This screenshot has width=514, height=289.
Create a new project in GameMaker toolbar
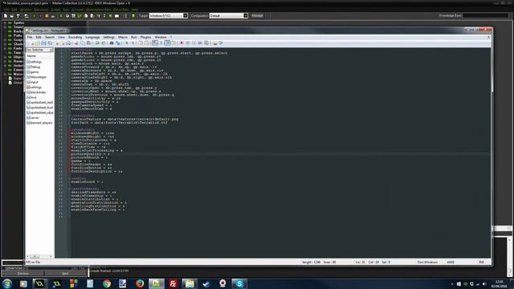(x=6, y=16)
